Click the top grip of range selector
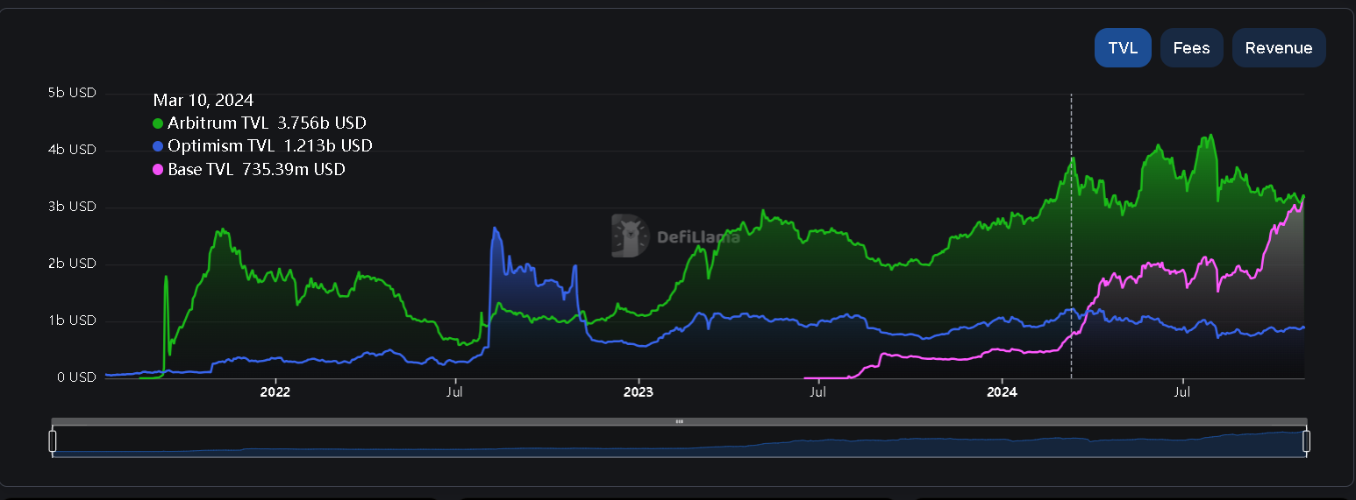 pyautogui.click(x=679, y=421)
